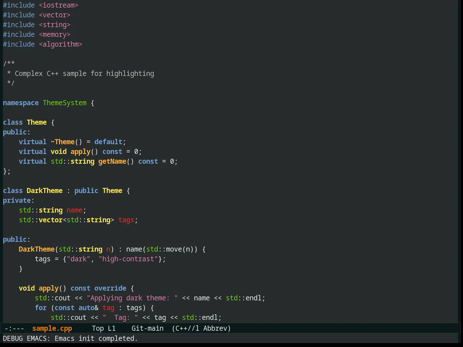Click 'move' in std::move(n)
Viewport: 463px width, 347px height.
[x=174, y=249]
